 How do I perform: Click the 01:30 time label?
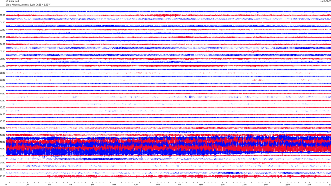[x=2, y=23]
